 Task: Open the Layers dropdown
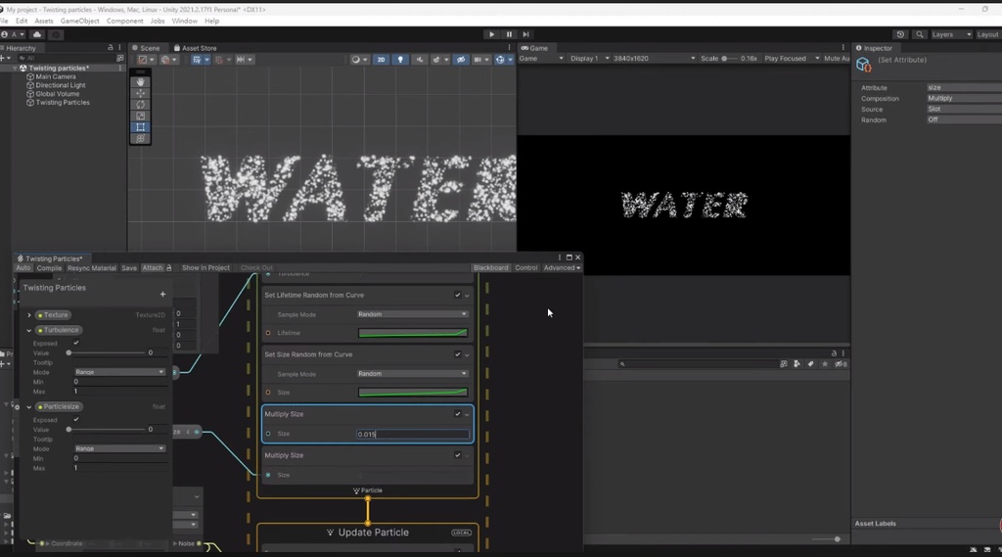[x=951, y=34]
